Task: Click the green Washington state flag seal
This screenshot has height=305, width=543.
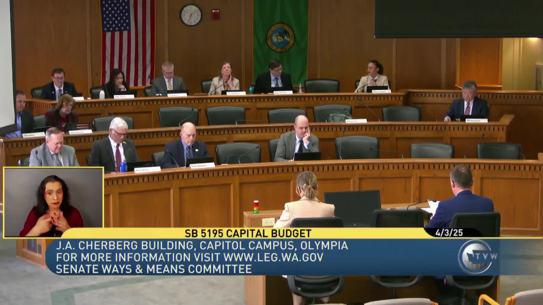Action: click(280, 37)
